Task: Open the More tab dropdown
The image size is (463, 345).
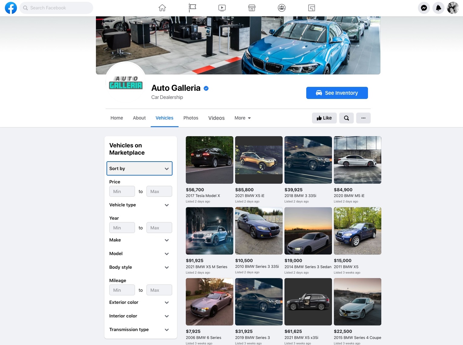Action: point(243,118)
